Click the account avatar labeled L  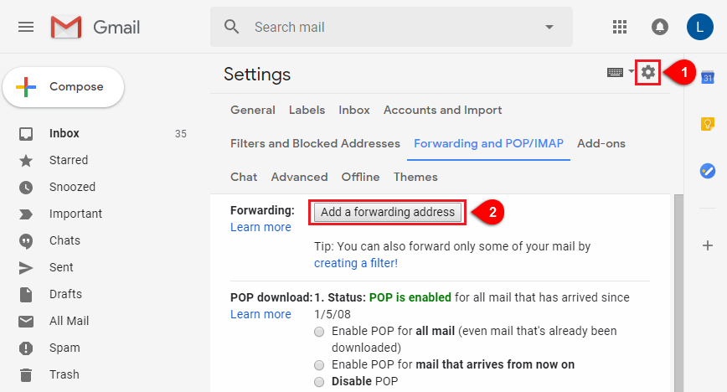(699, 27)
